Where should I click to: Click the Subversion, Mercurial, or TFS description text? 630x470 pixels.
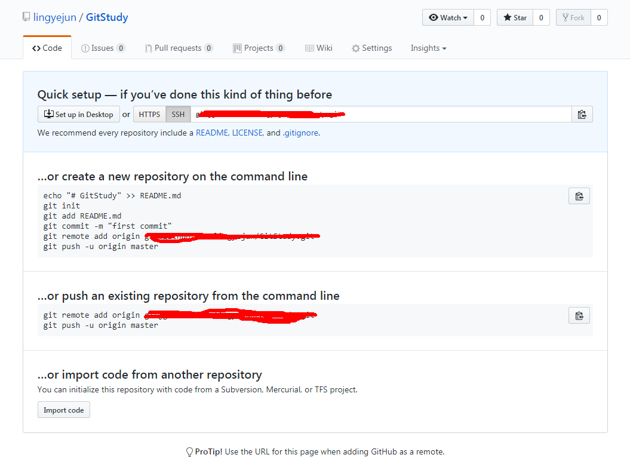pyautogui.click(x=197, y=389)
